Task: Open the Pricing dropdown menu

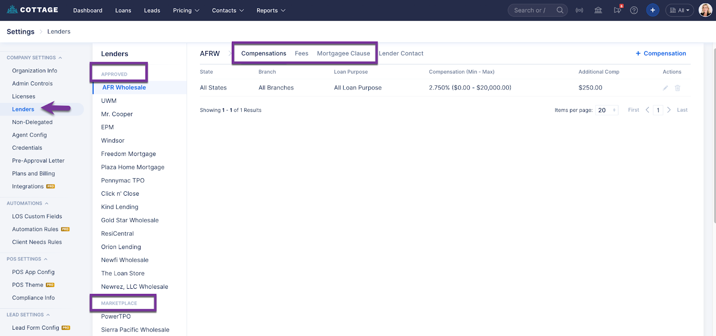Action: [186, 10]
